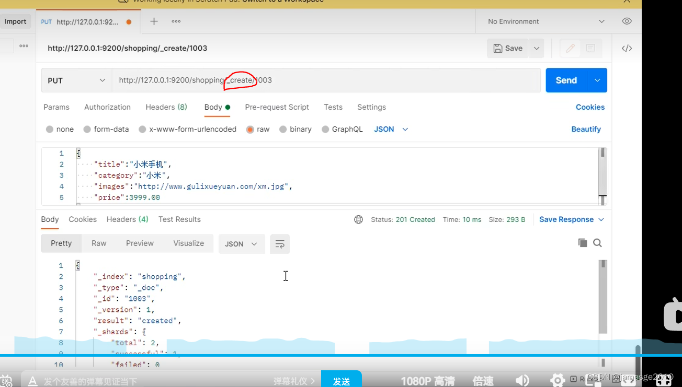Click the response body vertical scrollbar
Screen dimensions: 682x387
pyautogui.click(x=603, y=296)
